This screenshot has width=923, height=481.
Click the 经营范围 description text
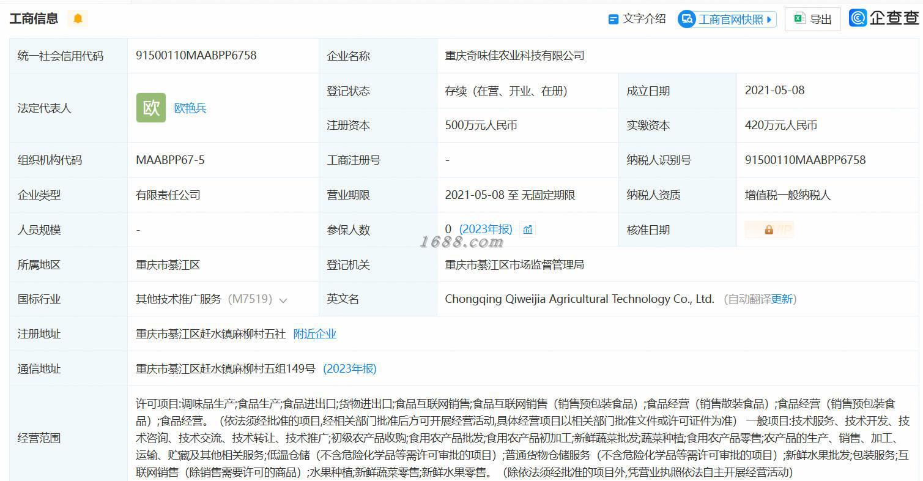coord(523,438)
